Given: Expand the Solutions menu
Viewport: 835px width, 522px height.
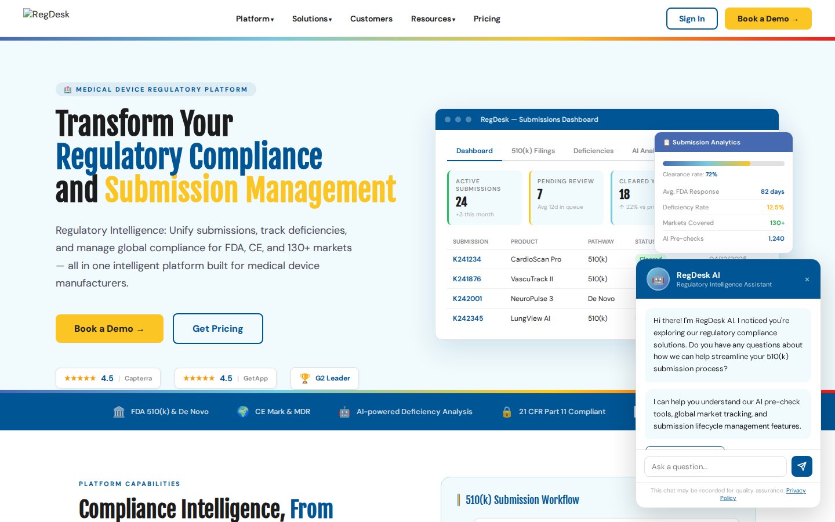Looking at the screenshot, I should click(x=312, y=19).
